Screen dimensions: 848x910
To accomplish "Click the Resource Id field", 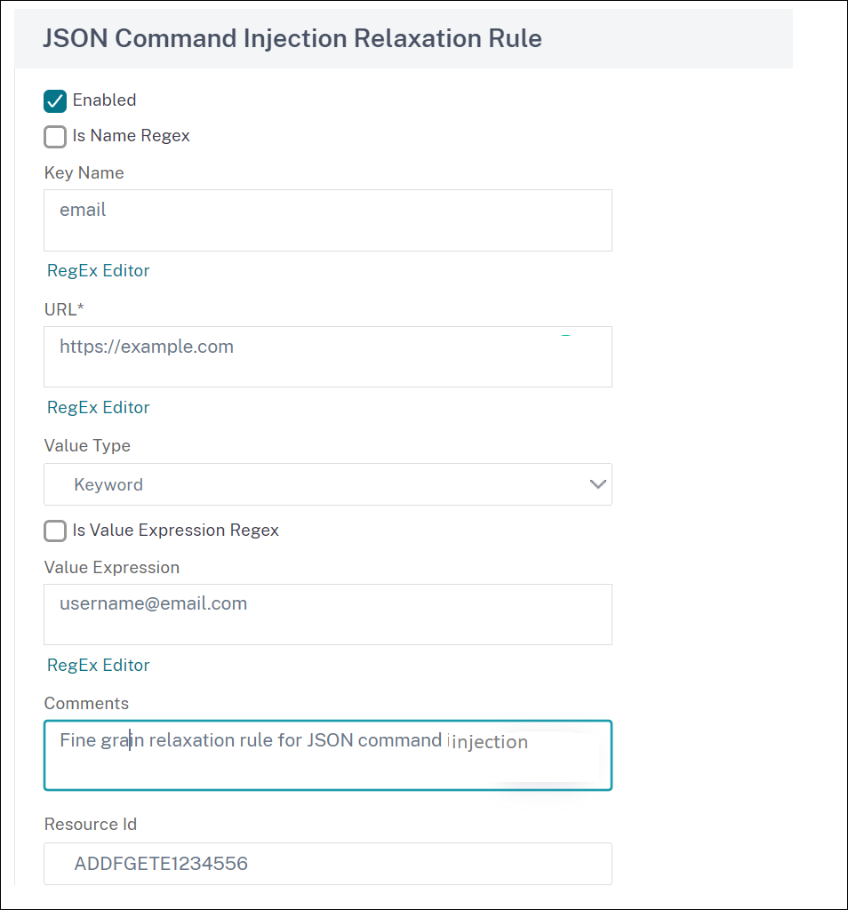I will (x=328, y=864).
